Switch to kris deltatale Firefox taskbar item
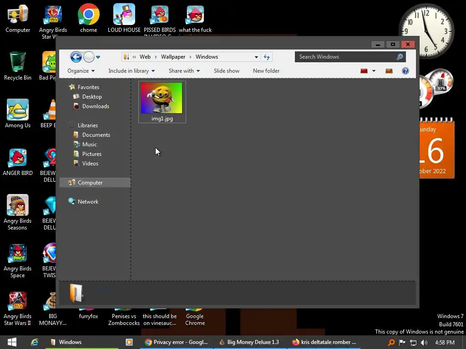This screenshot has height=349, width=466. (324, 342)
